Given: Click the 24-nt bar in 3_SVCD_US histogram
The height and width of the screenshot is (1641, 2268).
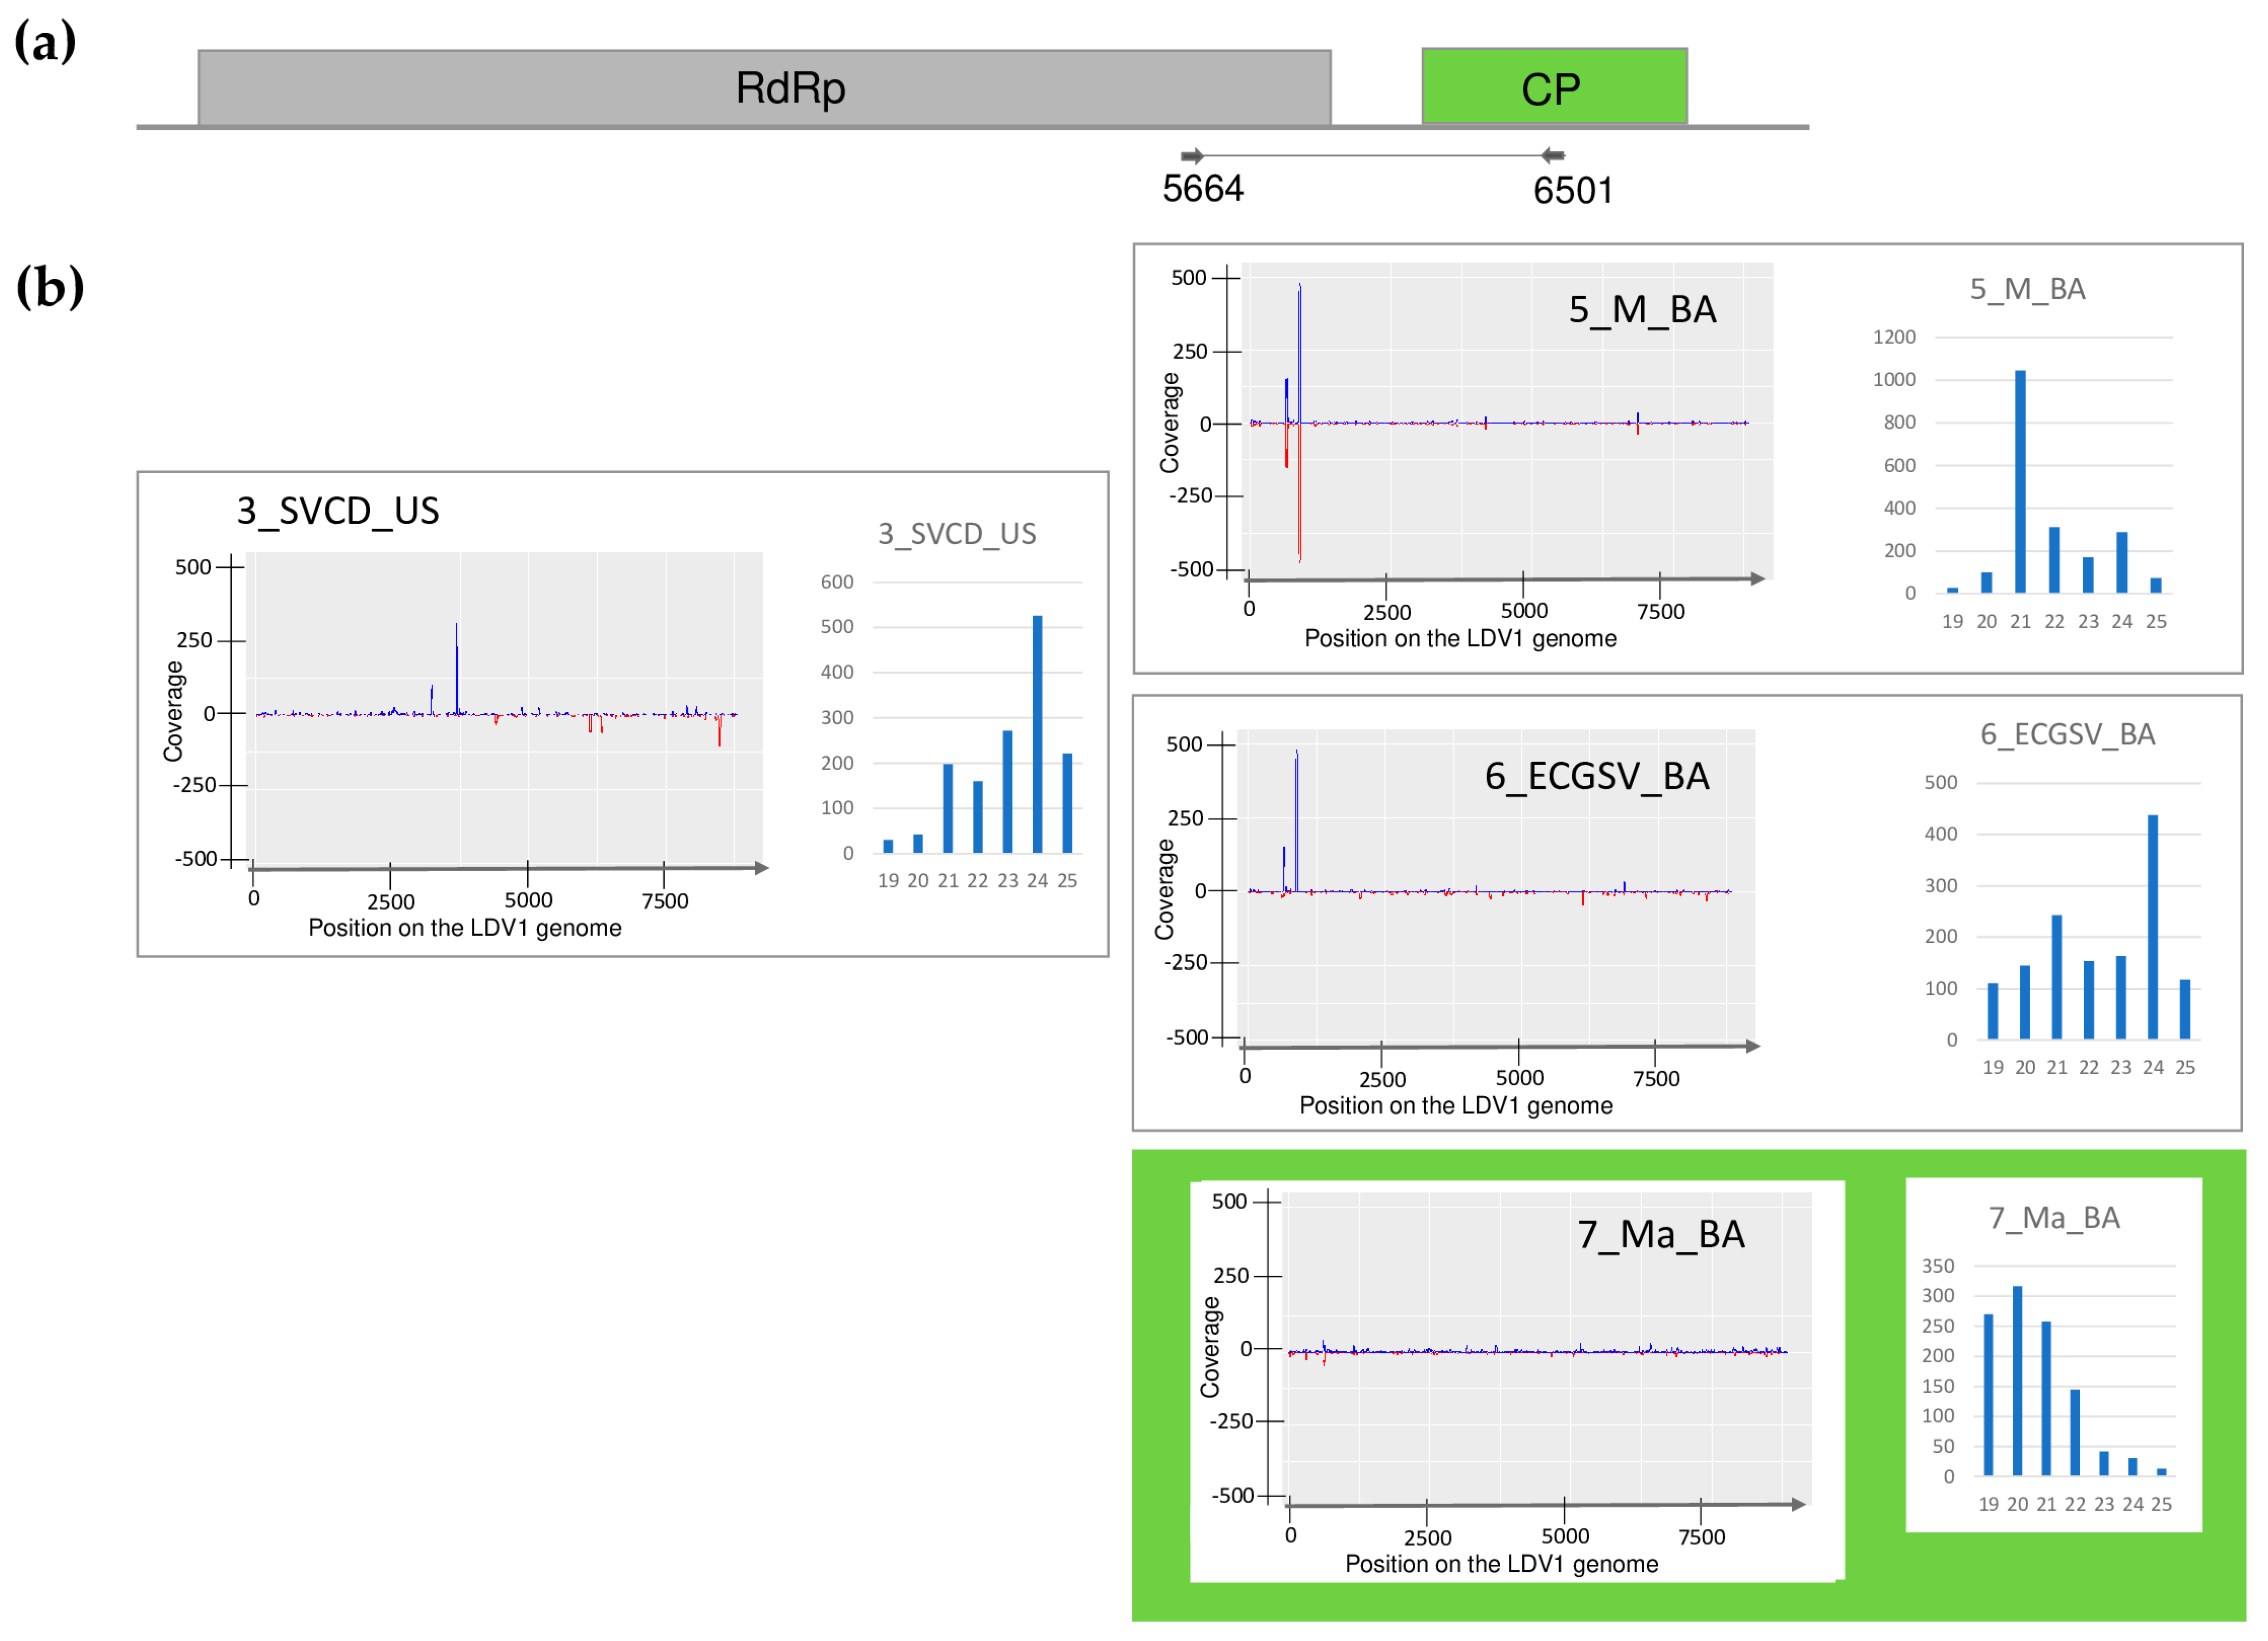Looking at the screenshot, I should [1037, 735].
